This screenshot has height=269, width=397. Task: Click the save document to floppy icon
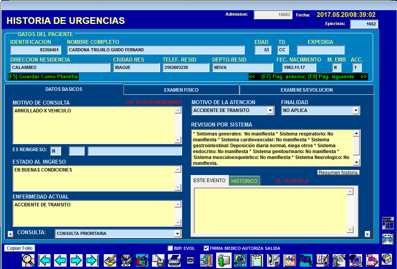[158, 260]
